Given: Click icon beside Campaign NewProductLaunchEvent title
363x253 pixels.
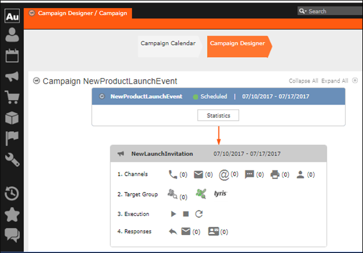Looking at the screenshot, I should point(36,81).
